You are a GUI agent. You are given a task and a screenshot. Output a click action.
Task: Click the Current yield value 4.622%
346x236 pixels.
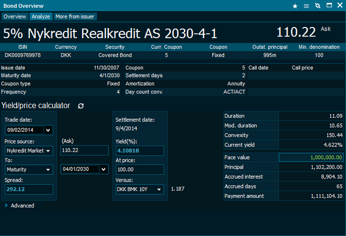(x=333, y=145)
